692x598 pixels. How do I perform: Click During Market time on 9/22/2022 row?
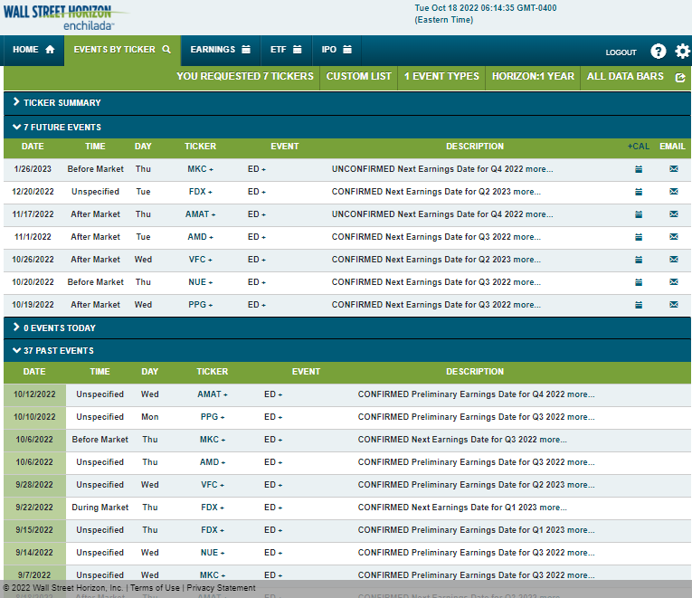[100, 508]
